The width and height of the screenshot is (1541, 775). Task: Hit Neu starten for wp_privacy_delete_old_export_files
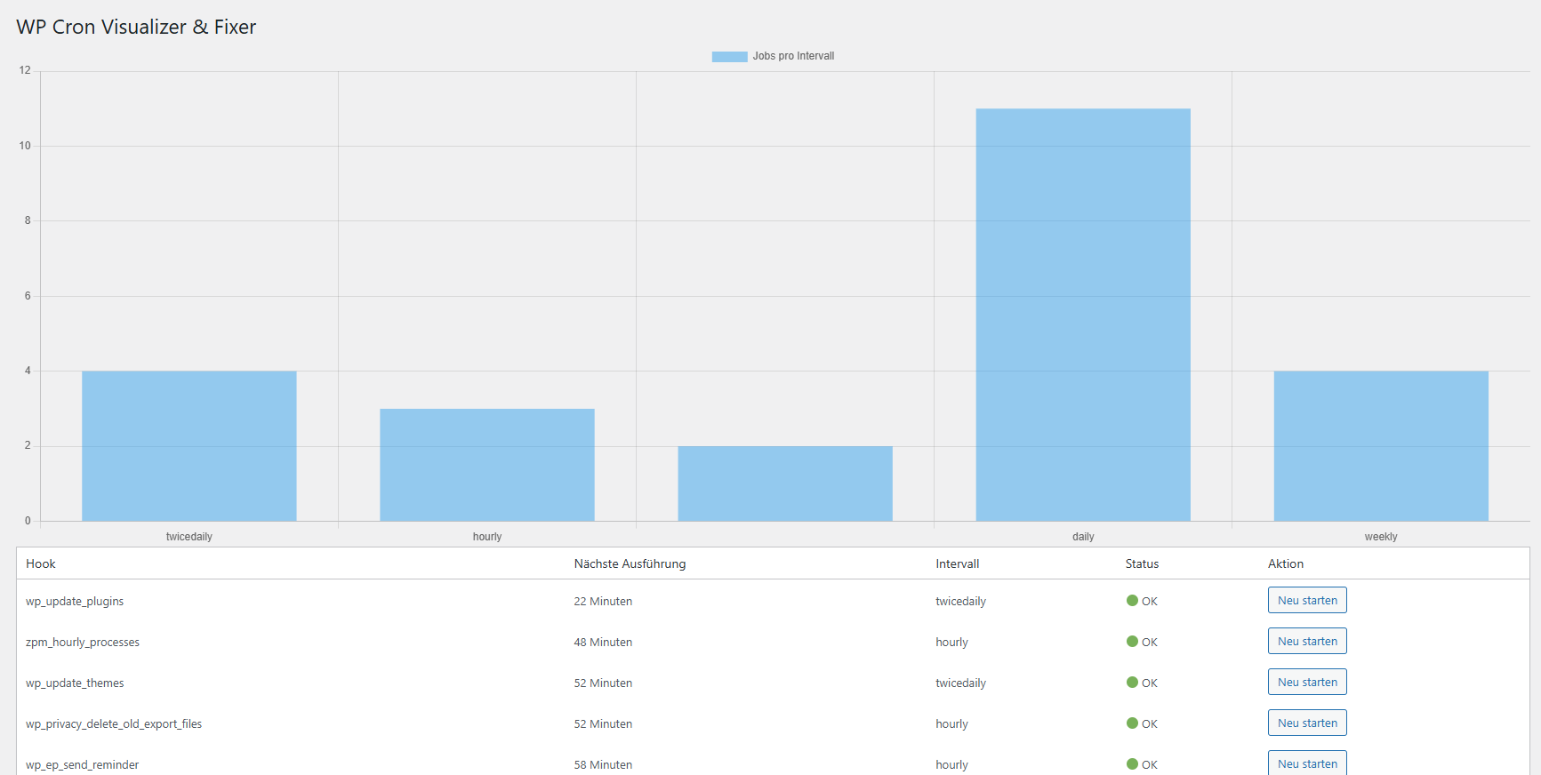1306,723
